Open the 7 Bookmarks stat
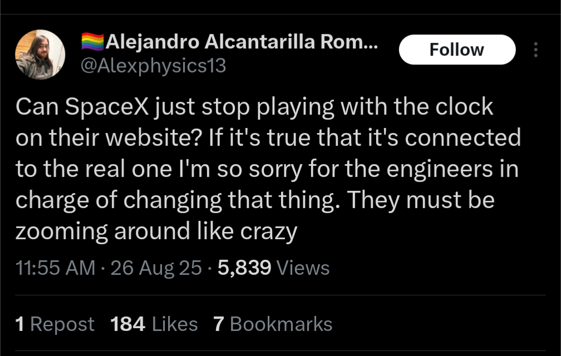The image size is (561, 356). tap(273, 324)
